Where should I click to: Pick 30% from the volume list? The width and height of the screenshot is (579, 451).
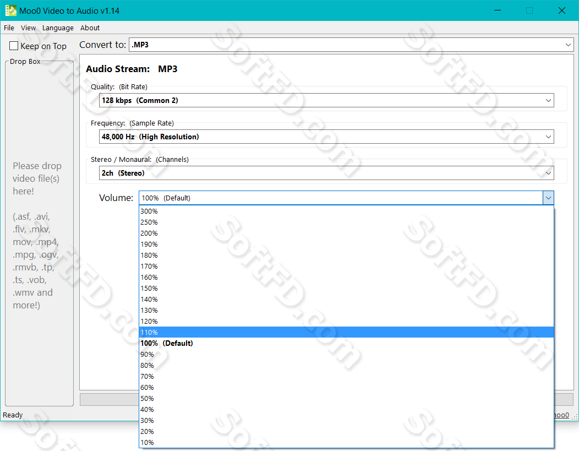point(346,420)
